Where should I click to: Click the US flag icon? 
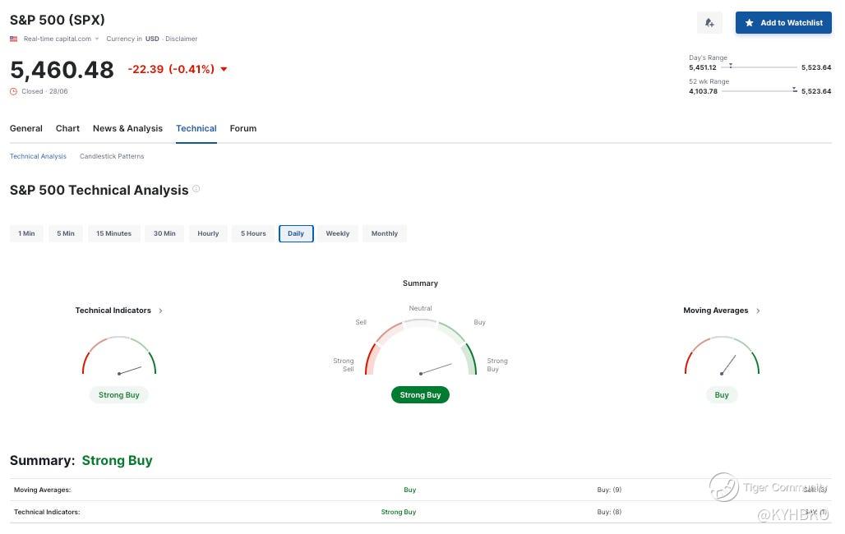click(x=13, y=39)
